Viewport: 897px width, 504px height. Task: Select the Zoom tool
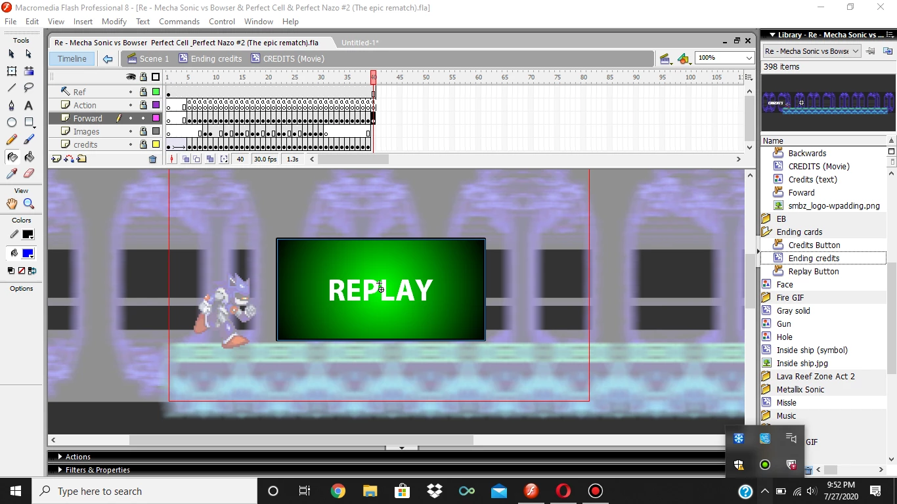[x=28, y=203]
